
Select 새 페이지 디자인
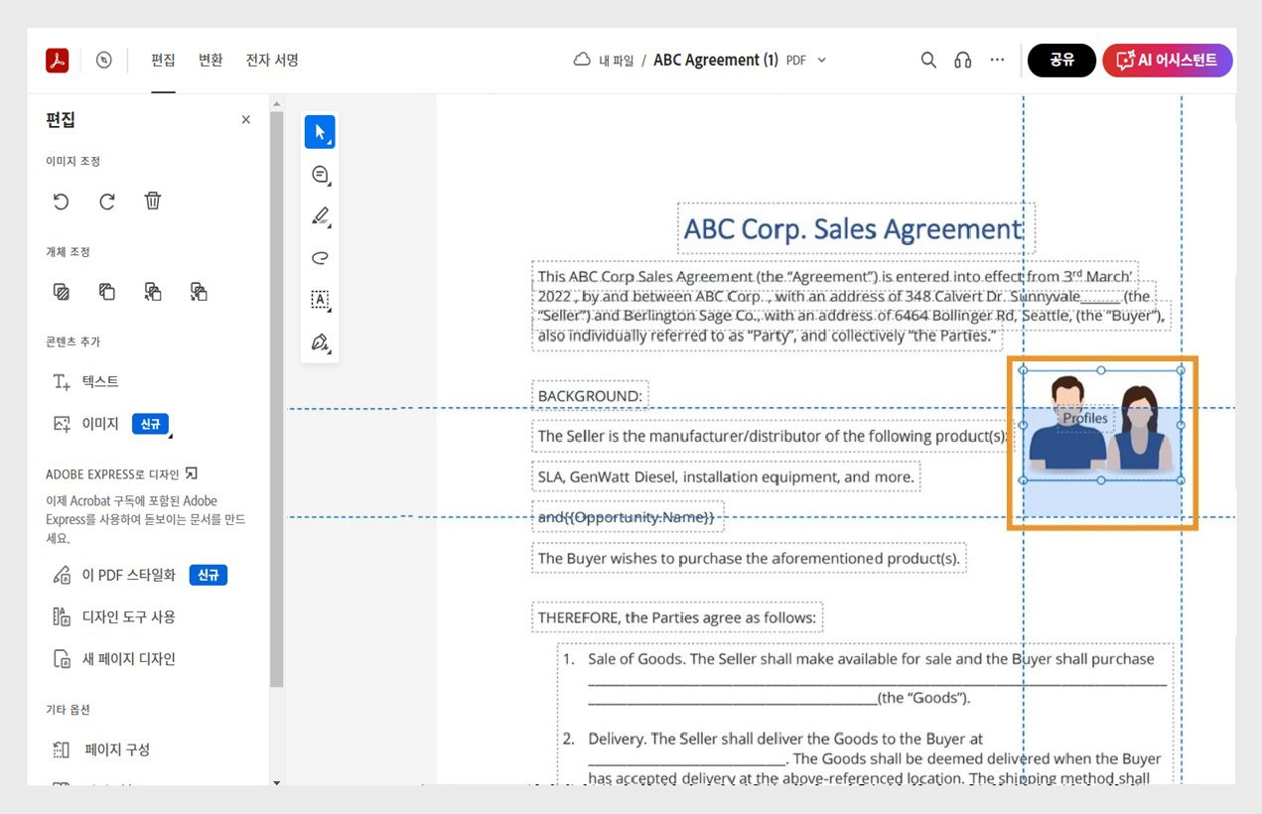tap(113, 659)
